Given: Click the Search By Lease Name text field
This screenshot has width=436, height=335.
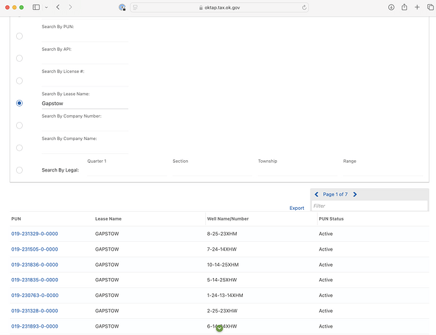Looking at the screenshot, I should (x=85, y=104).
